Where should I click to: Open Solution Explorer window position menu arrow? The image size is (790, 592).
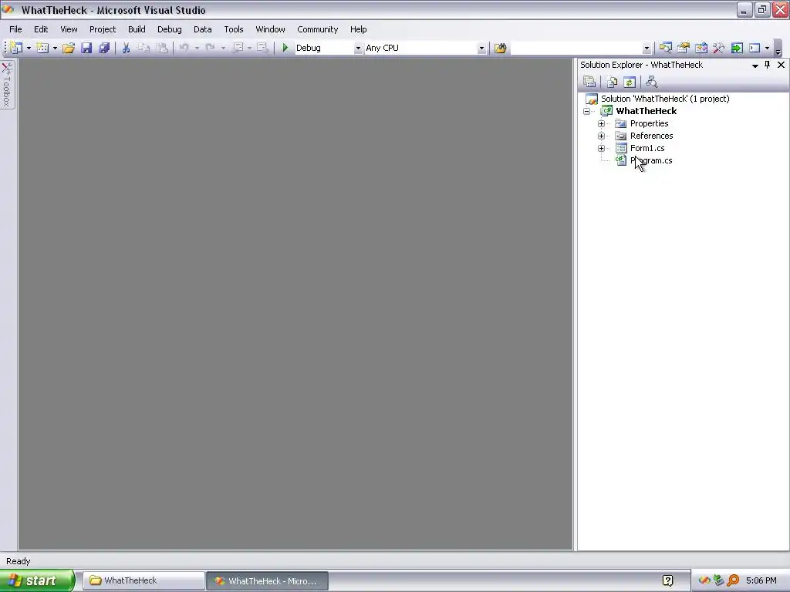[x=755, y=65]
